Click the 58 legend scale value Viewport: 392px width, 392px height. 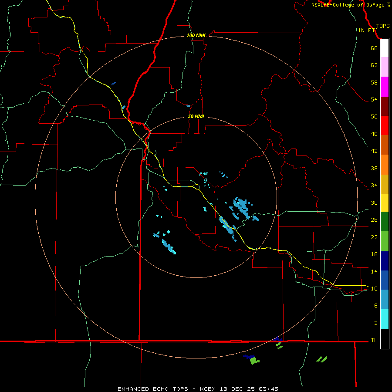(x=374, y=82)
